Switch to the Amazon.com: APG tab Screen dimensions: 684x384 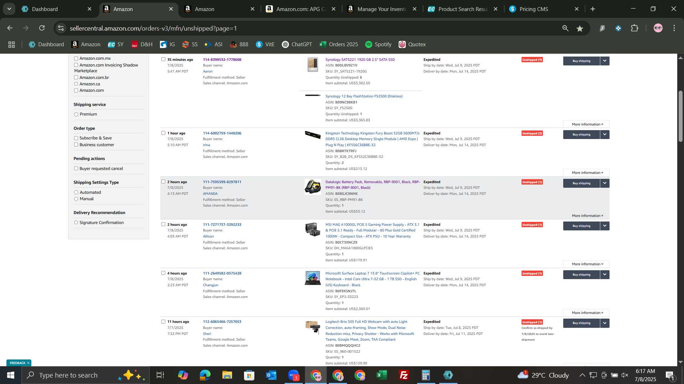click(300, 9)
